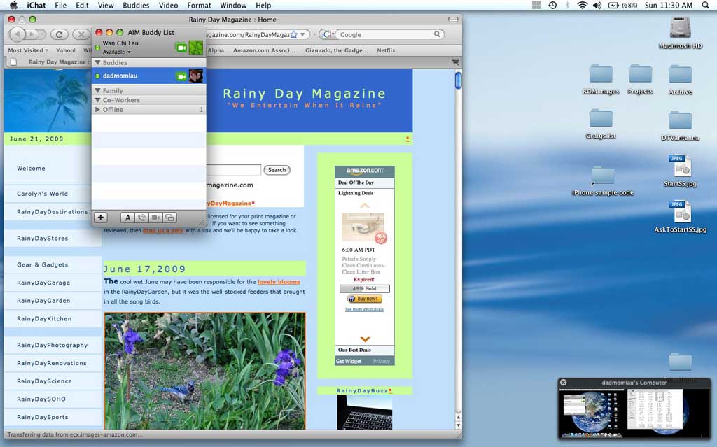Open the Most Visited bookmarks dropdown
This screenshot has height=447, width=717.
28,50
